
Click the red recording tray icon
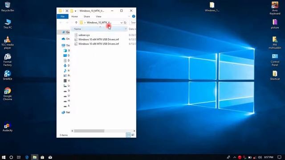coord(240,157)
